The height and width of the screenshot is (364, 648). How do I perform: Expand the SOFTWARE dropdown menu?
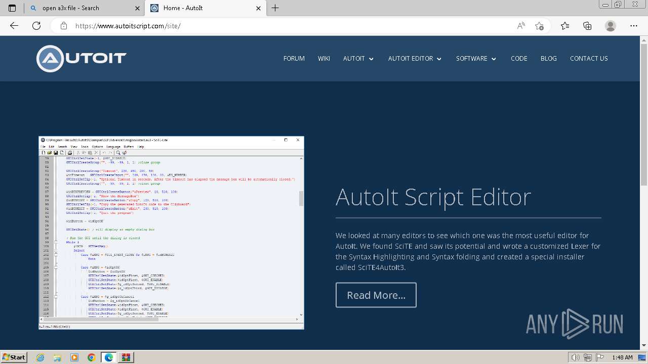[x=476, y=59]
